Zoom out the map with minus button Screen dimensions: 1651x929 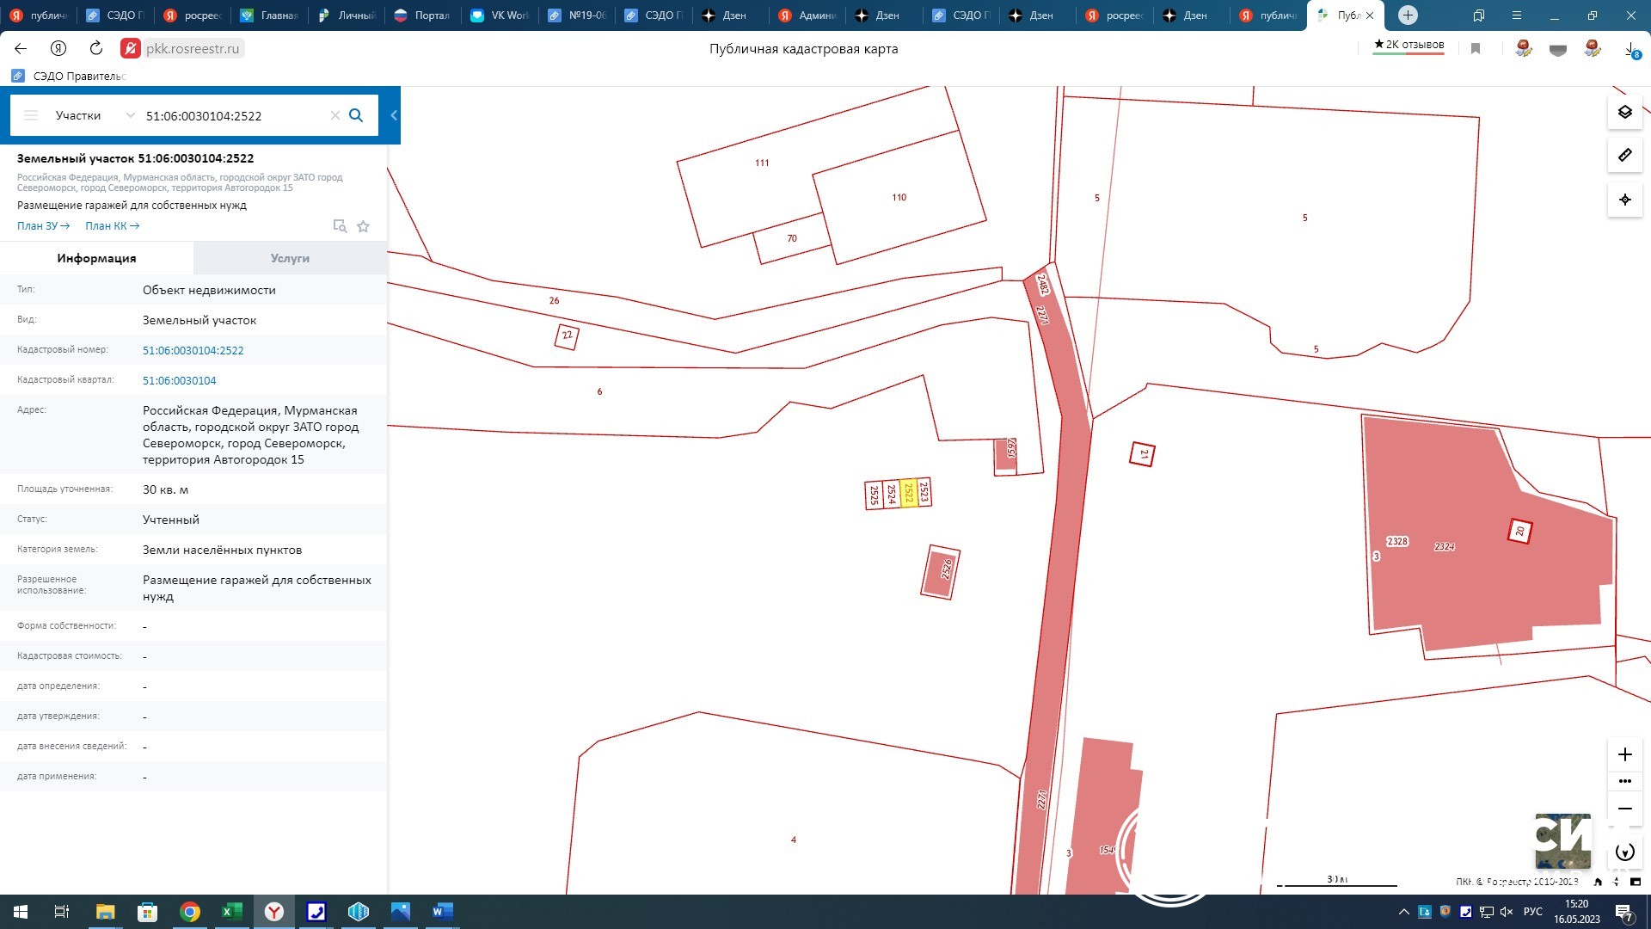pos(1624,809)
